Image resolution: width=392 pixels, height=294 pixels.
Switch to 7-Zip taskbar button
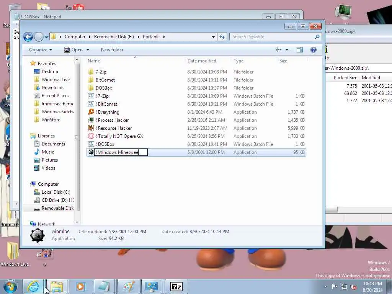(x=176, y=286)
